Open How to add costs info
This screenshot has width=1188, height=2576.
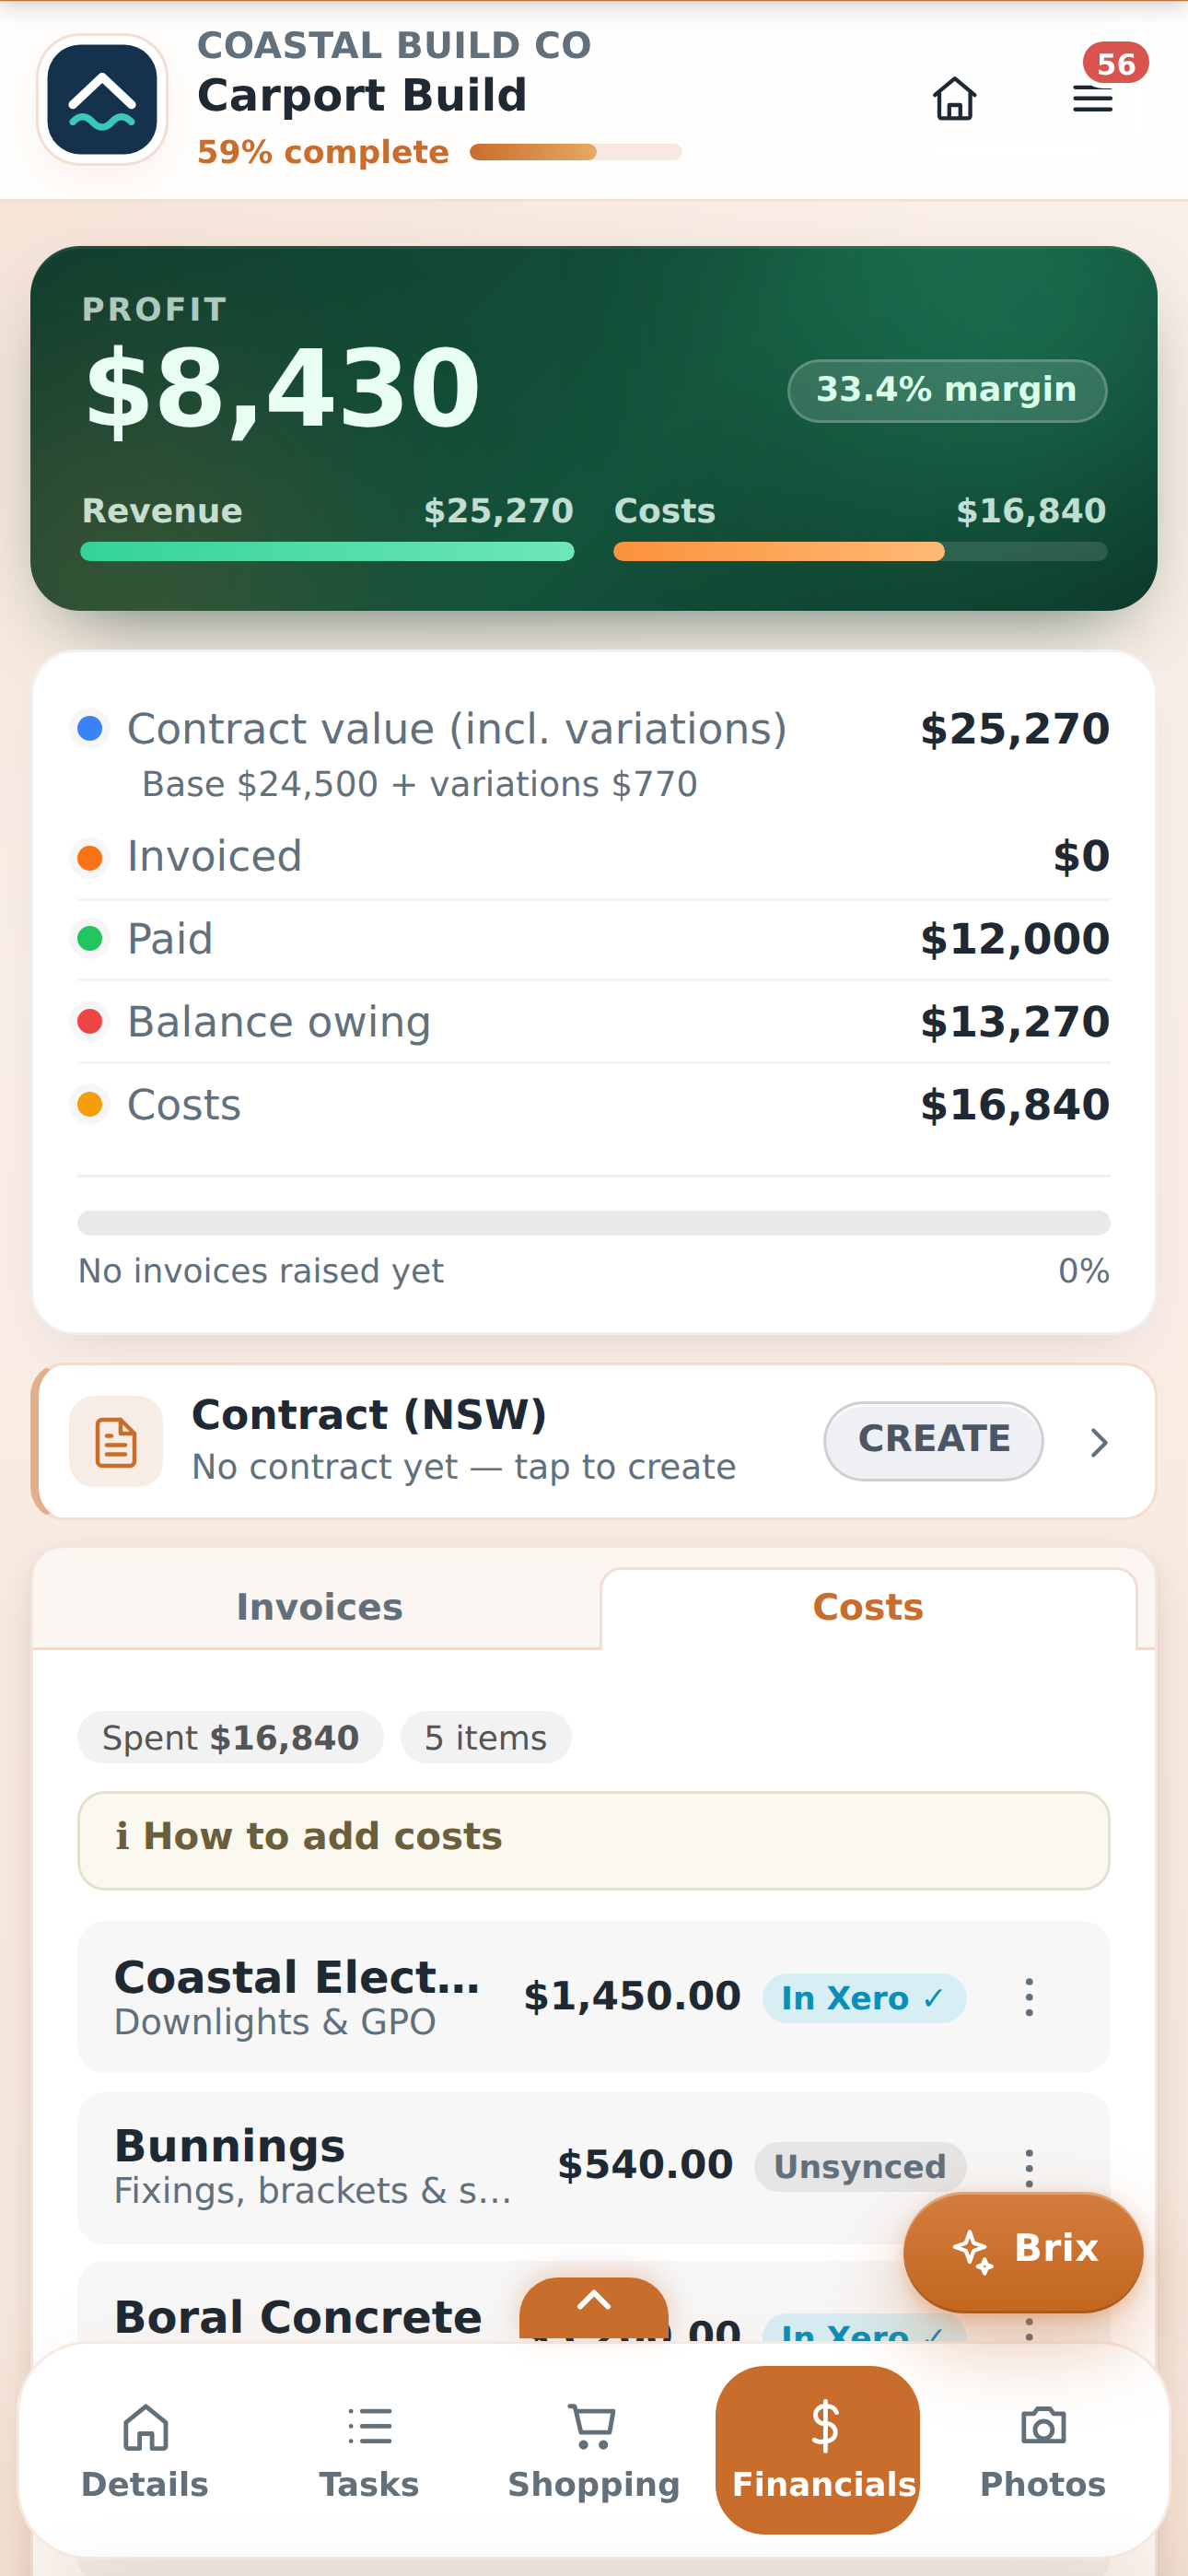coord(594,1839)
